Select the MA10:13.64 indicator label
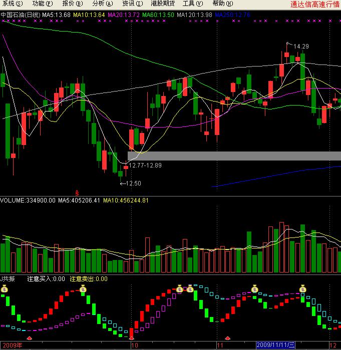The width and height of the screenshot is (341, 350). coord(89,15)
